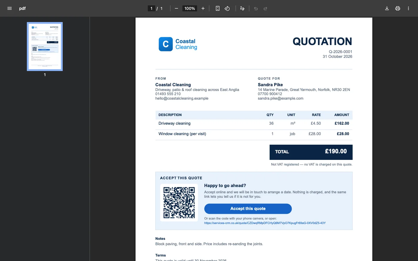
Task: Click the customer name Sandra Pike
Action: coord(270,85)
